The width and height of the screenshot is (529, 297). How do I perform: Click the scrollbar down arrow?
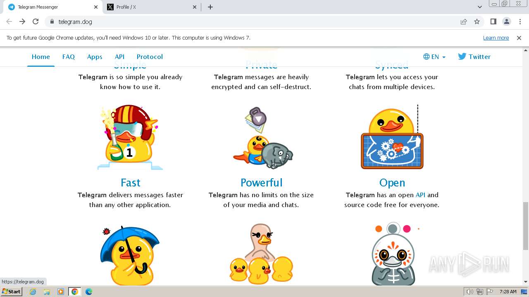526,282
